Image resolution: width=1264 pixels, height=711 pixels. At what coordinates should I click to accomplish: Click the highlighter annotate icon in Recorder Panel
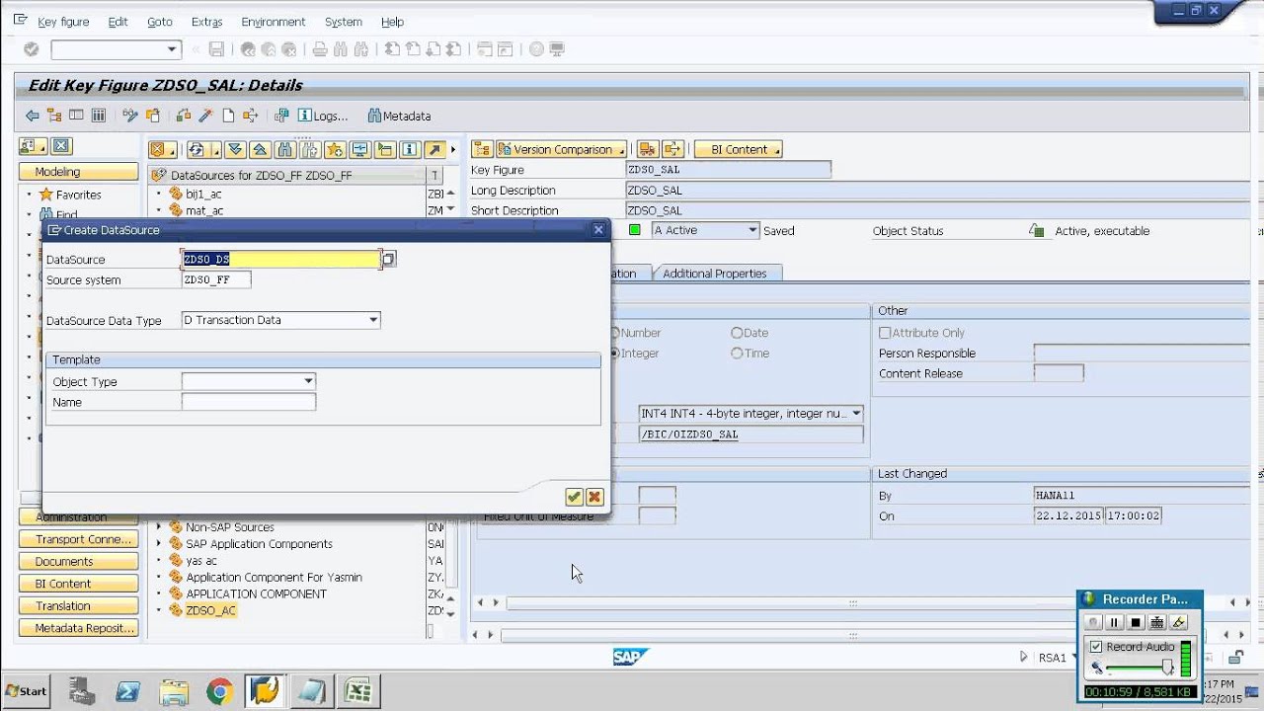pyautogui.click(x=1179, y=622)
